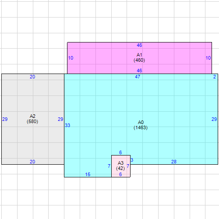Click the 28 dimension on A0's bottom edge
Viewport: 219px width, 219px height.
174,162
